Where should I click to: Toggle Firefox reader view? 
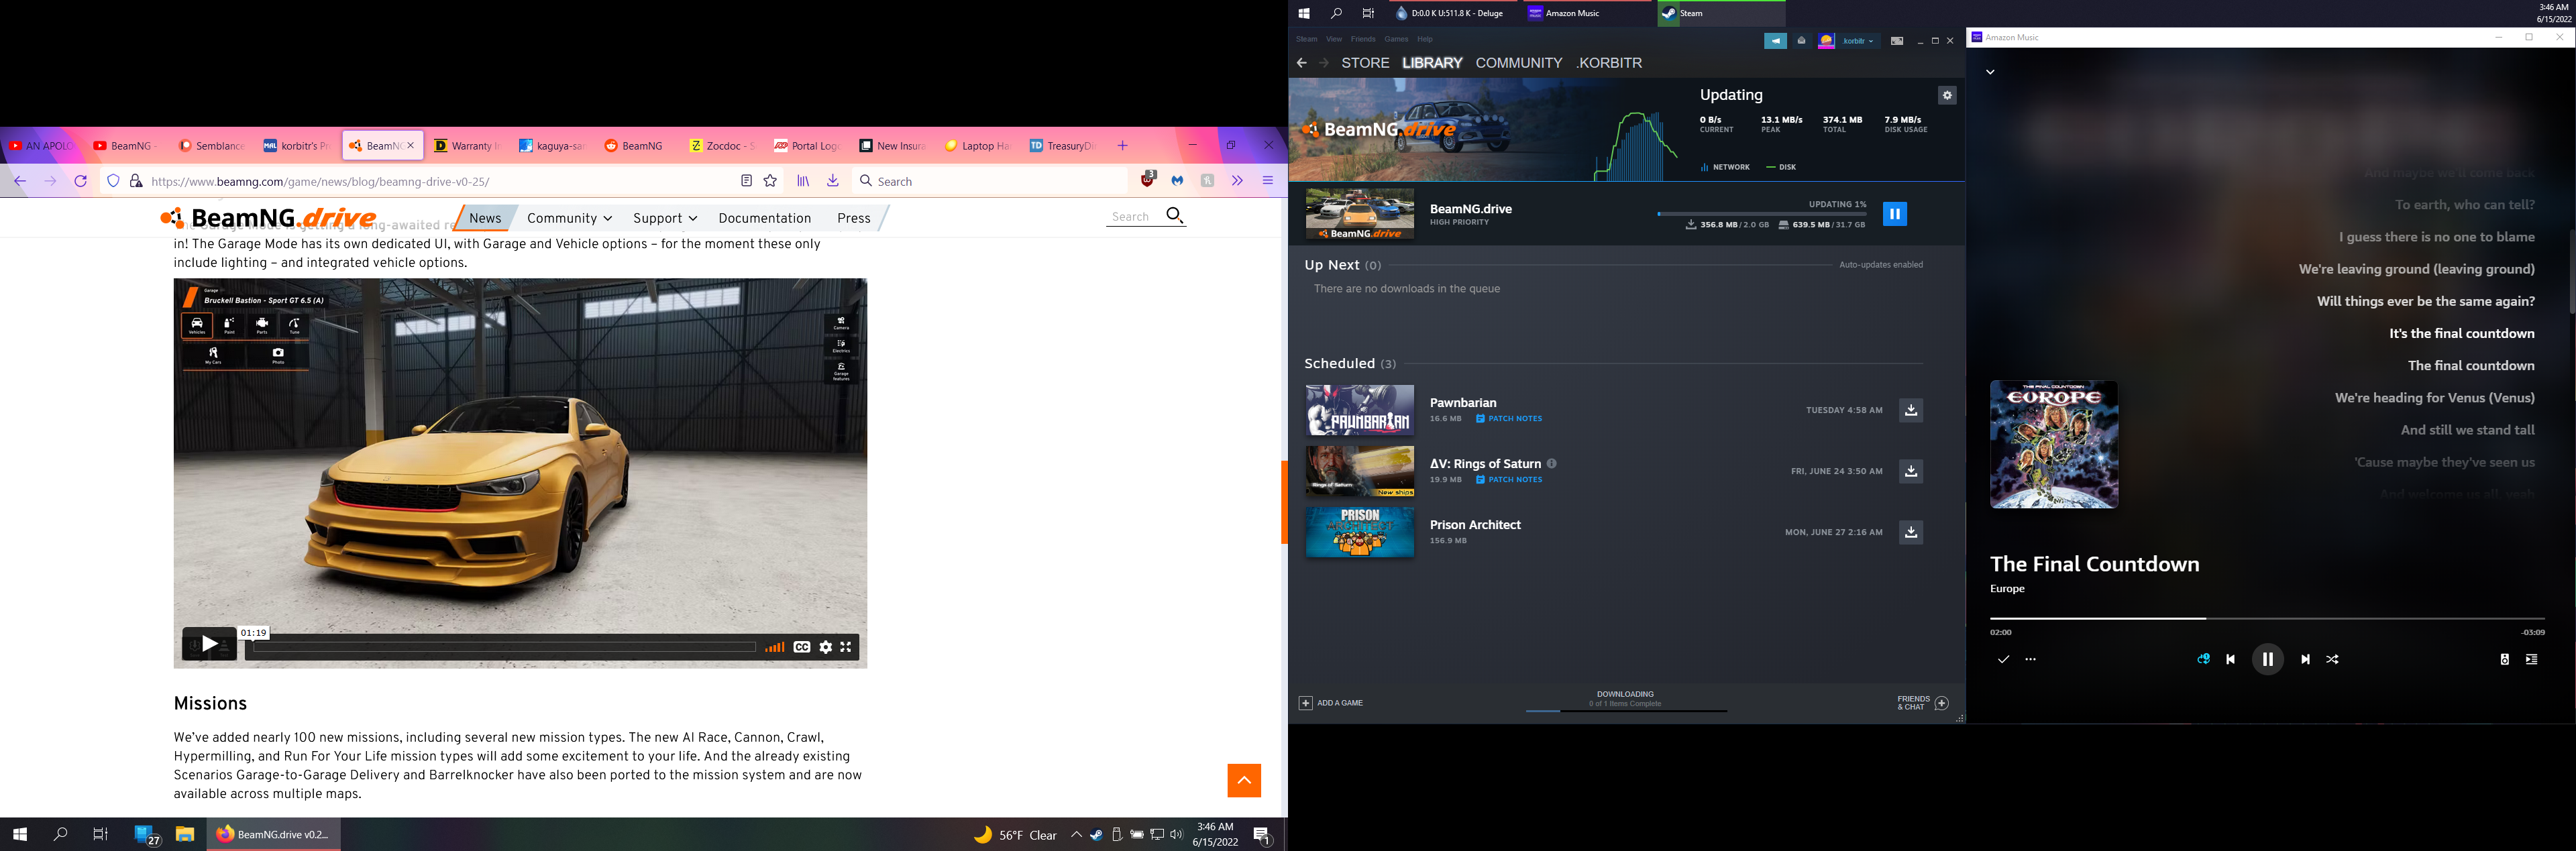pyautogui.click(x=746, y=181)
